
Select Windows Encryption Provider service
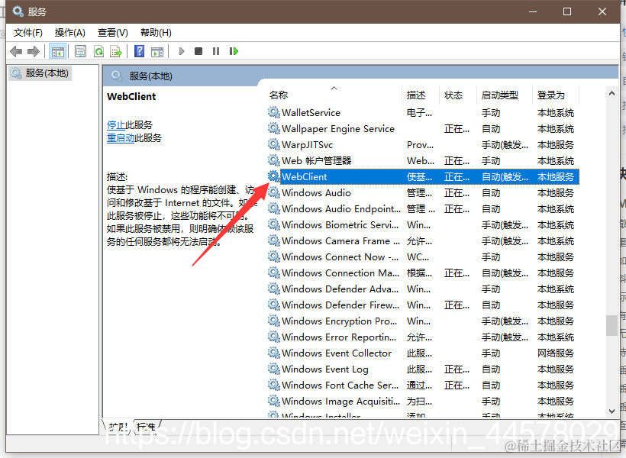coord(423,321)
